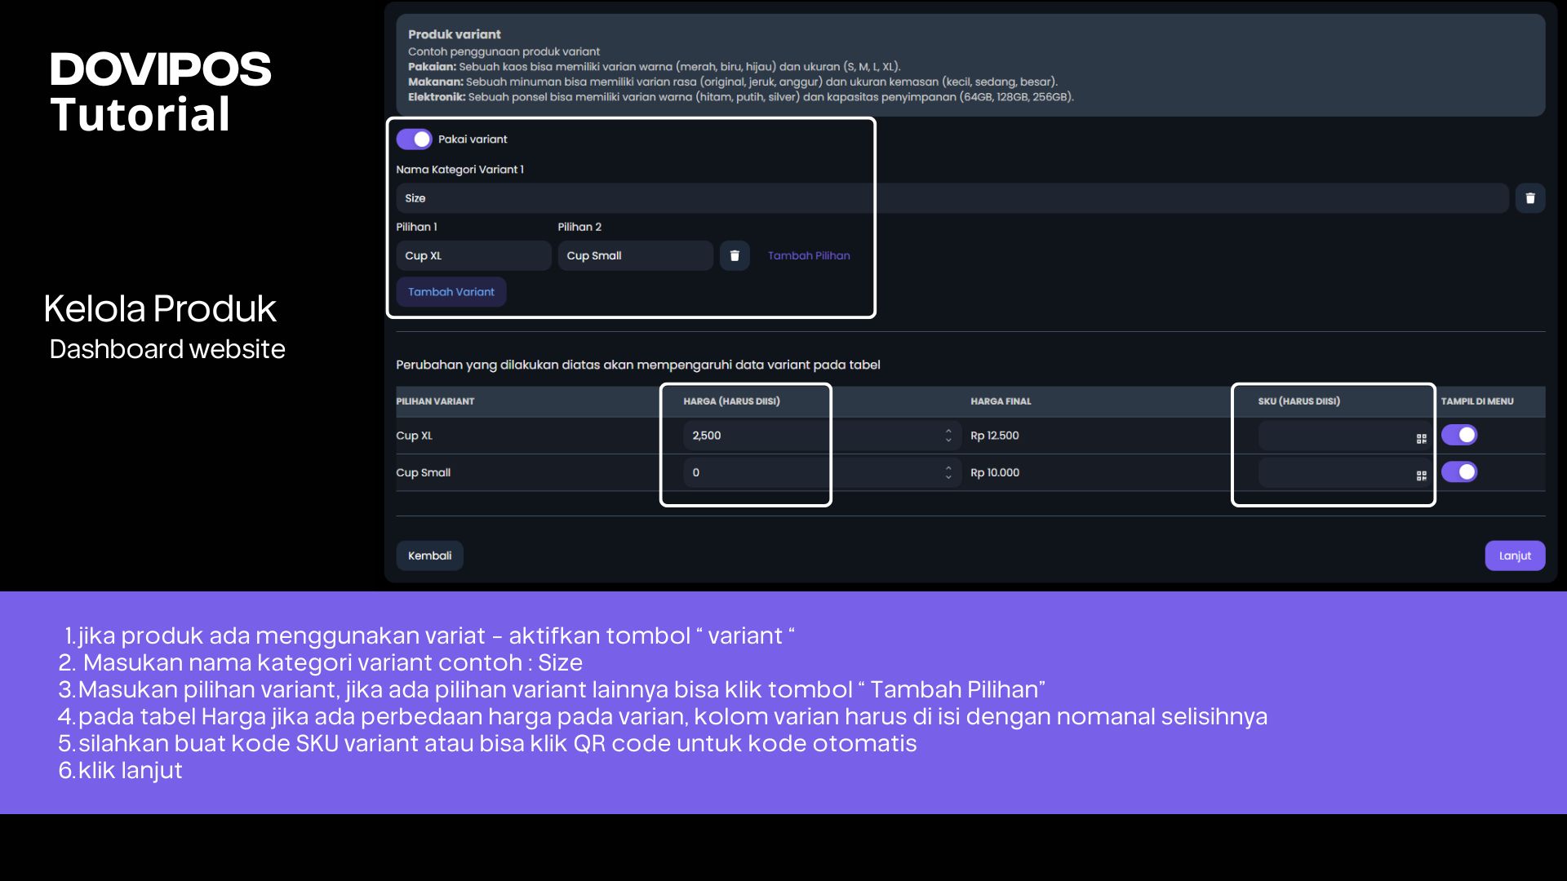Viewport: 1567px width, 881px height.
Task: Generate QR code SKU for Cup XL
Action: point(1421,439)
